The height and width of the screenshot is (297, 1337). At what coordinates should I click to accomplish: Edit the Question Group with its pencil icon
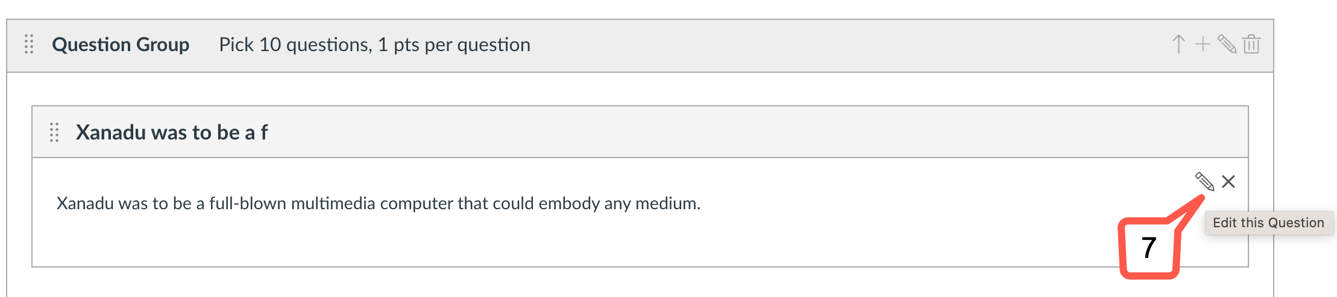pos(1227,44)
